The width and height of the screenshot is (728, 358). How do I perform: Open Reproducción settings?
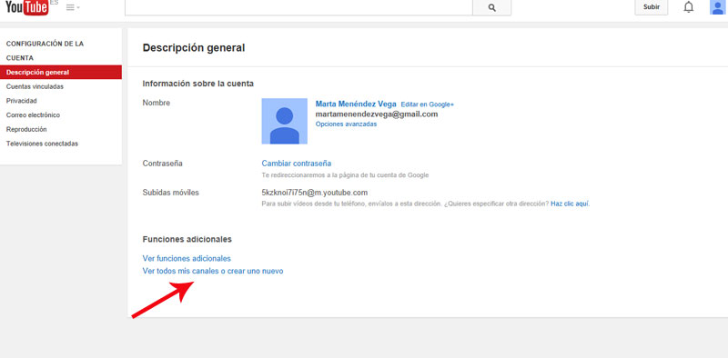pyautogui.click(x=26, y=129)
